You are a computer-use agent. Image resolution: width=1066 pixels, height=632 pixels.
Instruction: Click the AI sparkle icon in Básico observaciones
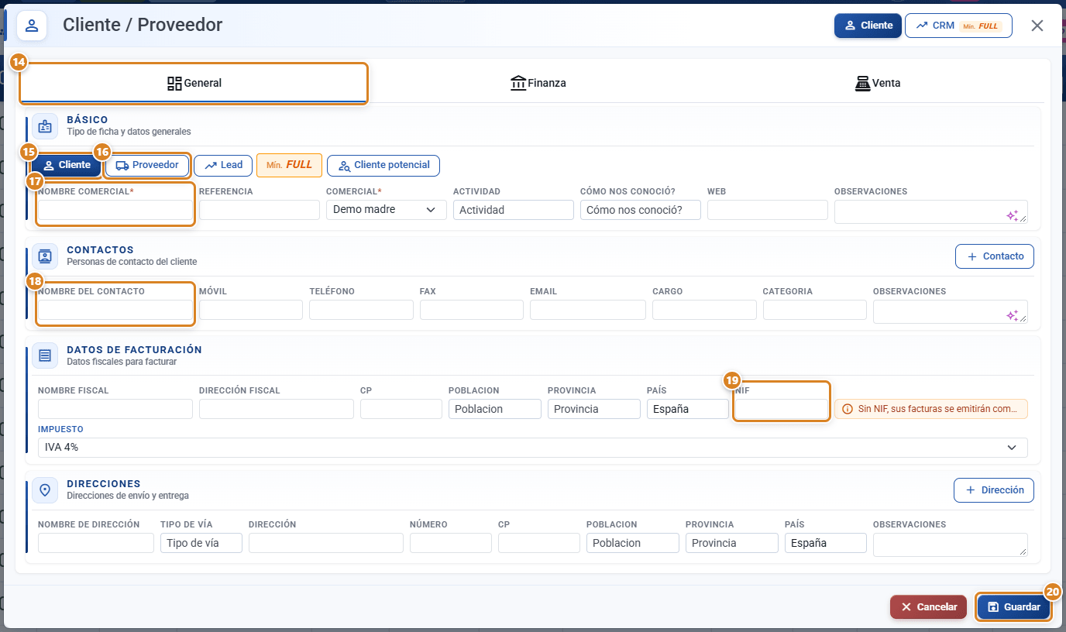(1012, 216)
